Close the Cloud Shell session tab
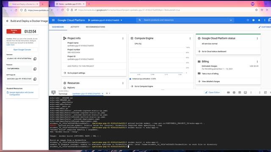 (102, 94)
